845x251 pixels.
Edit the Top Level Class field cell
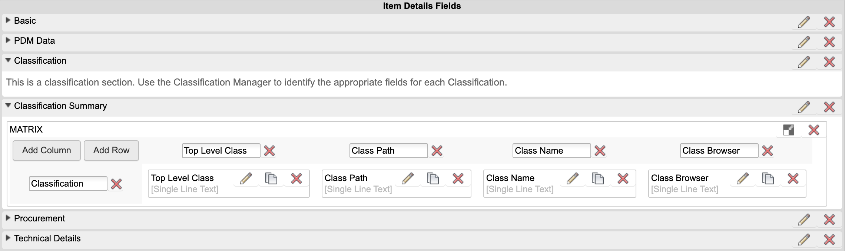[246, 179]
